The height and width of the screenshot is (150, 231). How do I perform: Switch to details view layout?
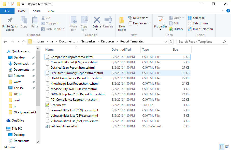pyautogui.click(x=221, y=147)
